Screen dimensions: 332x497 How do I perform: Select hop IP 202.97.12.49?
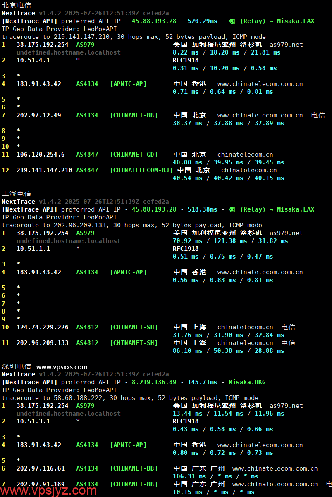coord(39,115)
